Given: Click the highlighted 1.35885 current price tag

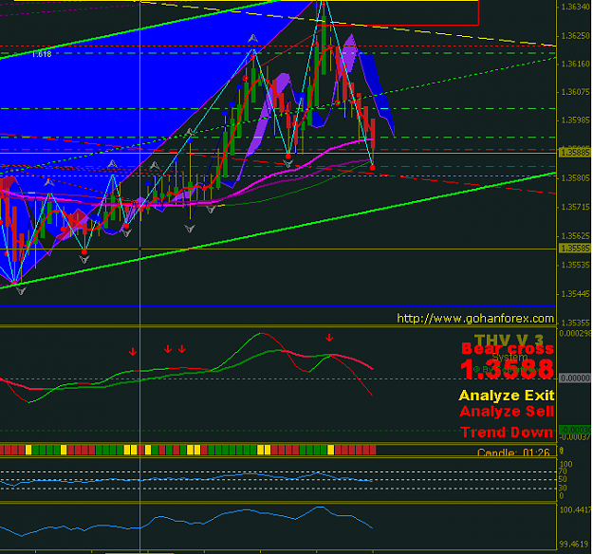Looking at the screenshot, I should [575, 153].
